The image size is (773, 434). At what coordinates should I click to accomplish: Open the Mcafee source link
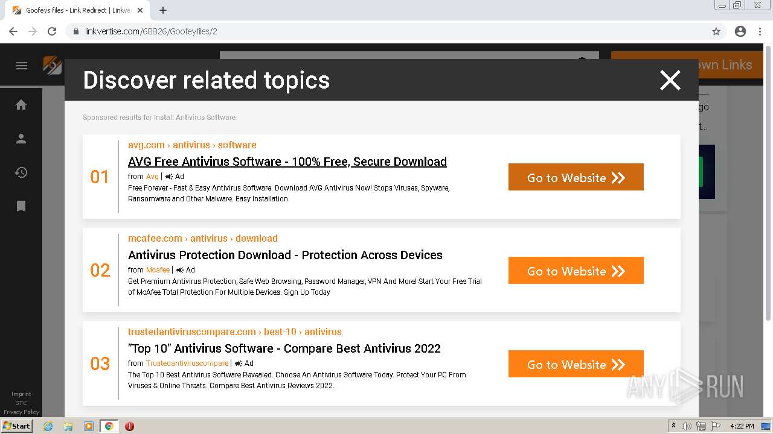pos(158,270)
